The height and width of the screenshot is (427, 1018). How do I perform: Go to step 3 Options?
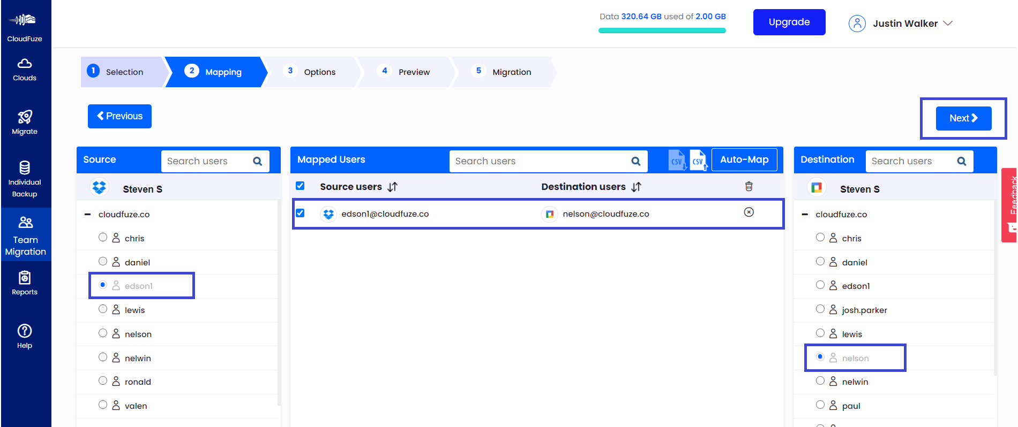pyautogui.click(x=312, y=72)
